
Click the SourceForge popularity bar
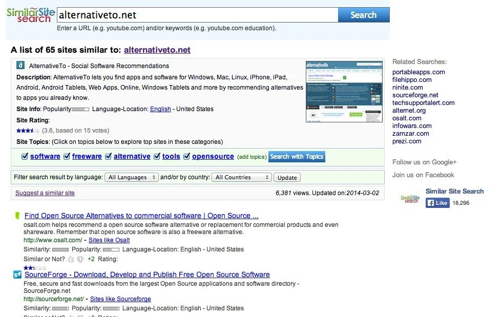(111, 308)
